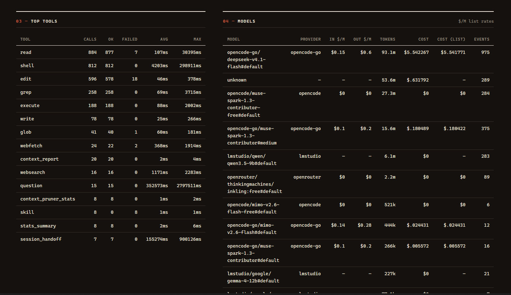Click the muse-spark-1.3-contributor-free#default model name
The image size is (511, 295).
point(247,104)
